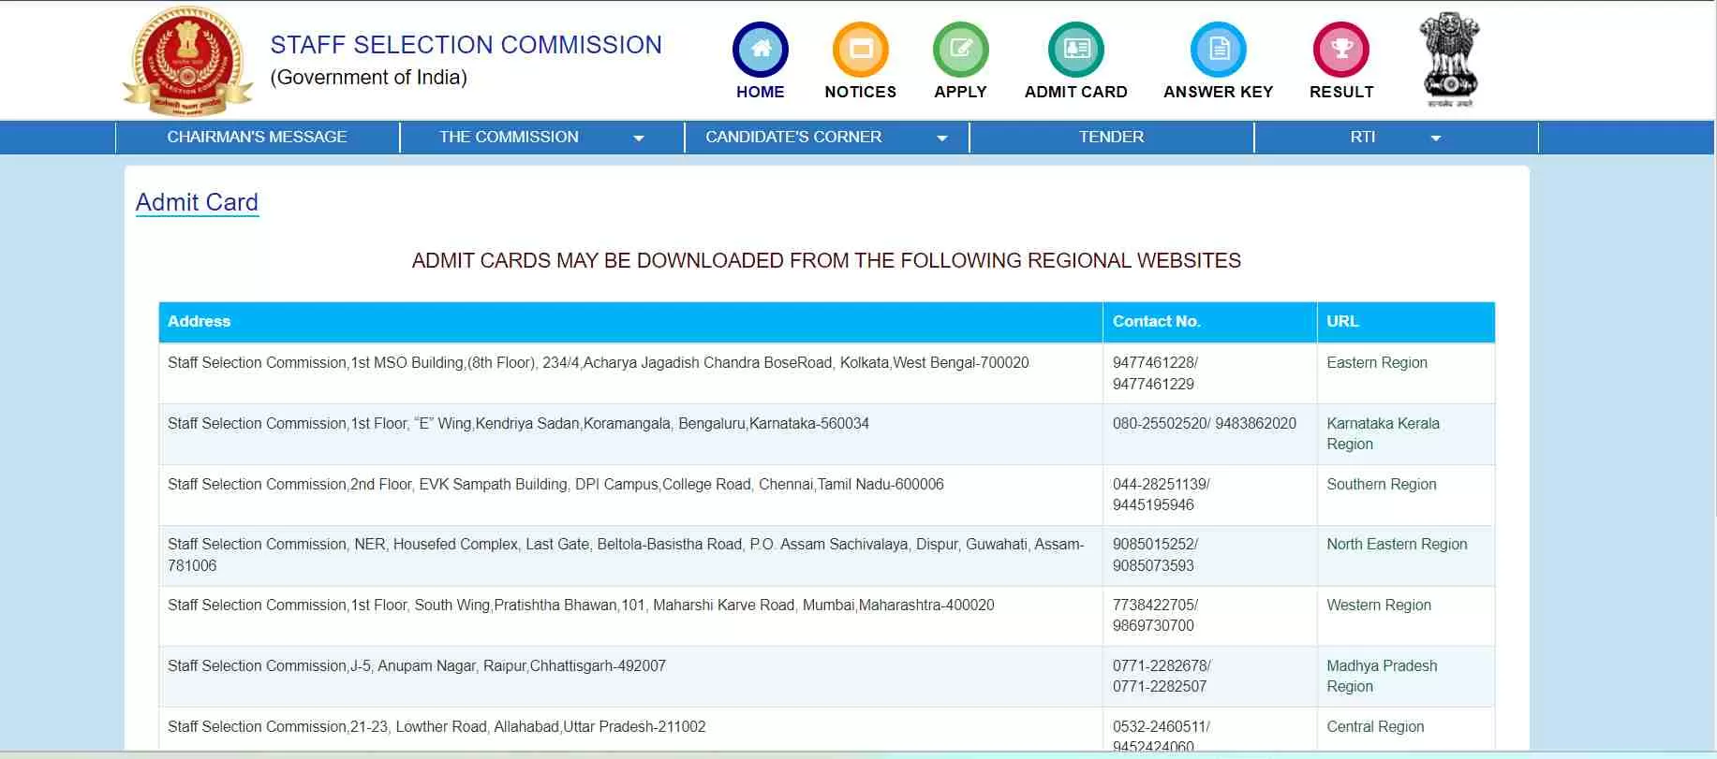Viewport: 1717px width, 759px height.
Task: Open the RTI menu label
Action: tap(1363, 137)
